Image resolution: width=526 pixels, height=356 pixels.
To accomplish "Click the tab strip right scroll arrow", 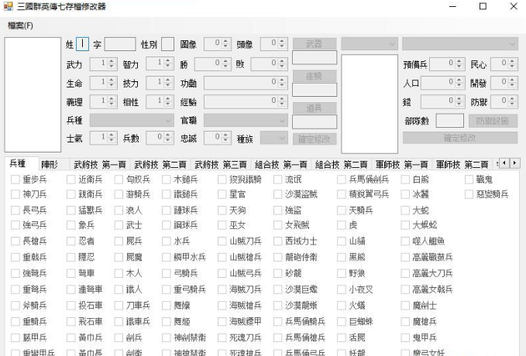I will tap(514, 163).
